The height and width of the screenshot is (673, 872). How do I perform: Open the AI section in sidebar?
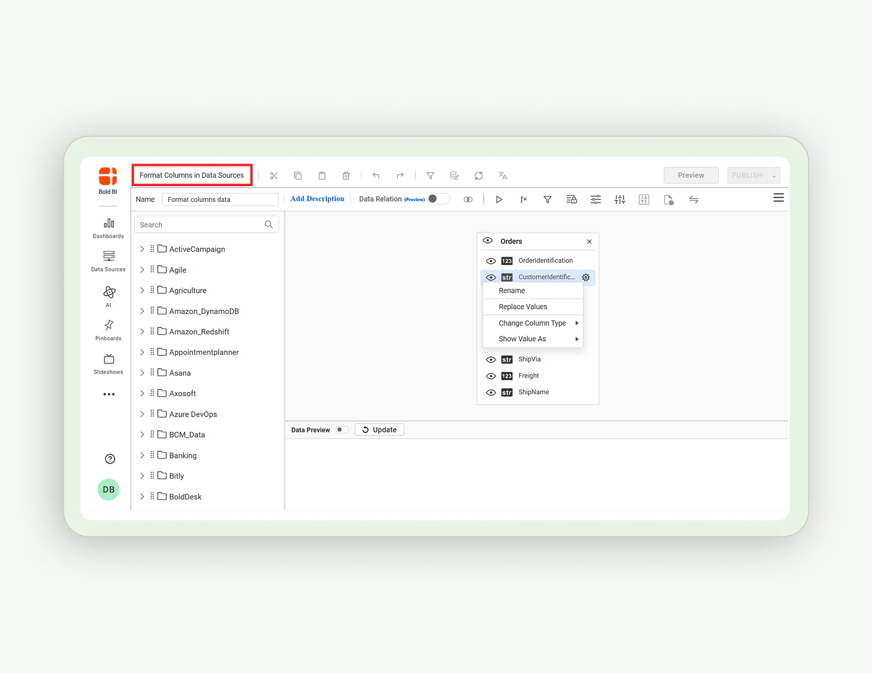(x=108, y=297)
